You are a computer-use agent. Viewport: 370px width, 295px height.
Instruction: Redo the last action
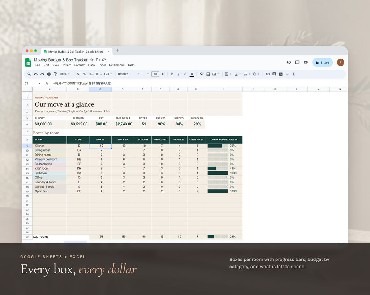click(42, 74)
